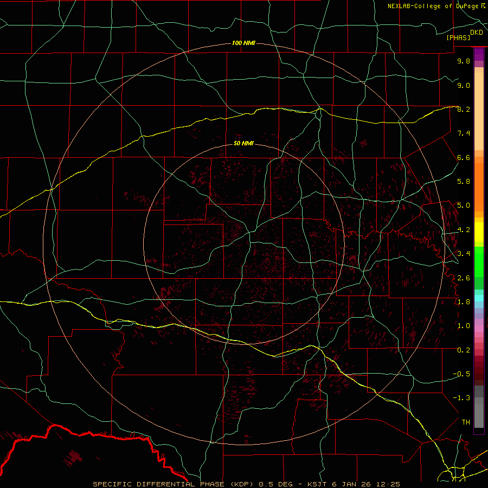Screen dimensions: 488x488
Task: Click the 9.0 color scale value
Action: tap(464, 85)
